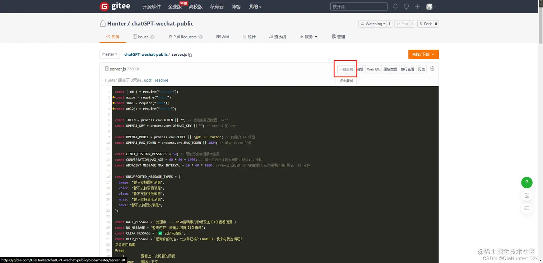Open 博客 in top navigation
This screenshot has width=543, height=263.
(x=236, y=6)
